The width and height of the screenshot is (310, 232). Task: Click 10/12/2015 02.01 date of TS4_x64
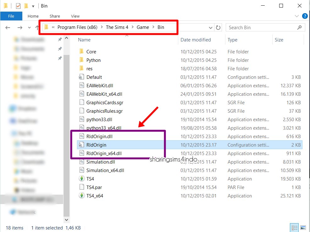198,196
